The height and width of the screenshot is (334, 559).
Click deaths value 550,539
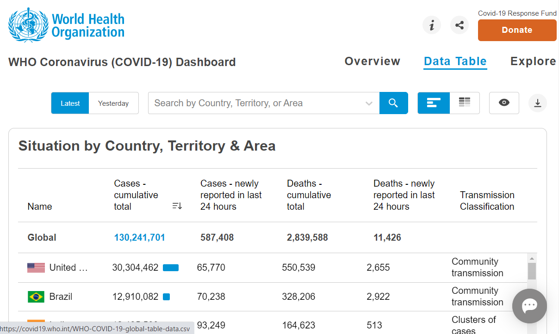pos(298,267)
